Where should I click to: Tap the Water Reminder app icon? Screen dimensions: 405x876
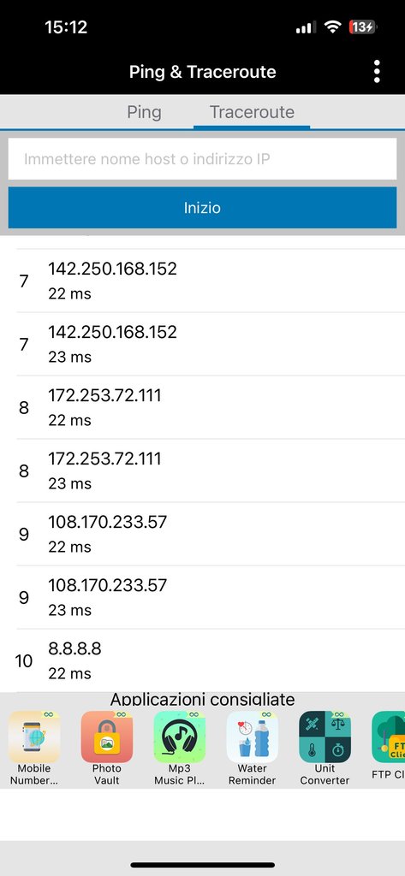(x=253, y=737)
